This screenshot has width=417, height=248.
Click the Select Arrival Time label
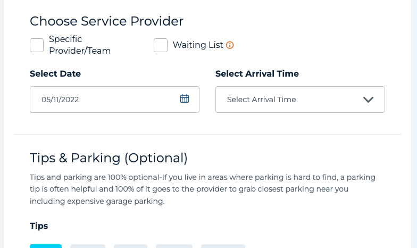click(x=257, y=74)
